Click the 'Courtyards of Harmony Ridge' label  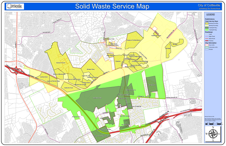pyautogui.click(x=140, y=61)
